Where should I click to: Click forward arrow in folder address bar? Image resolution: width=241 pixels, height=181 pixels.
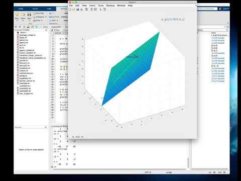pos(20,27)
